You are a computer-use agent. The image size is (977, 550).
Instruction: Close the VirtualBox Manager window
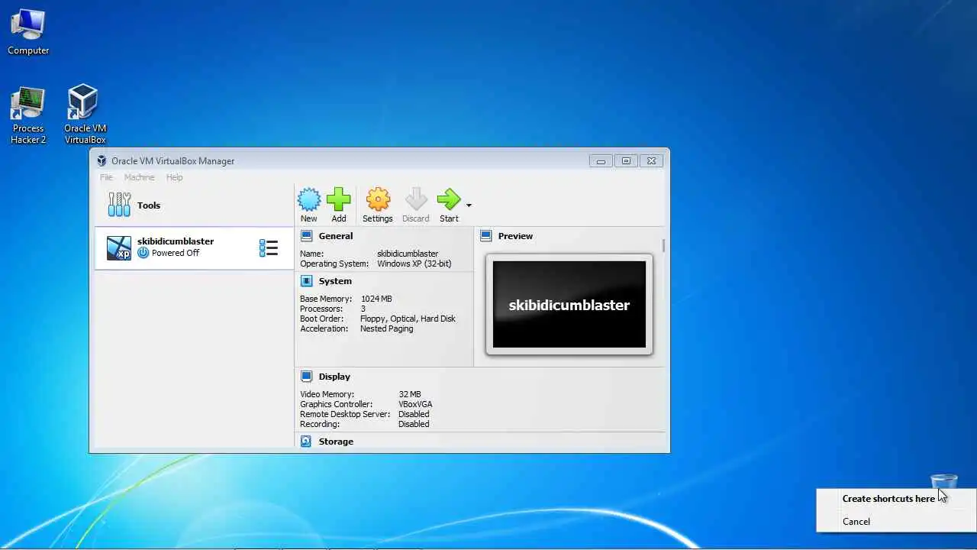(651, 160)
